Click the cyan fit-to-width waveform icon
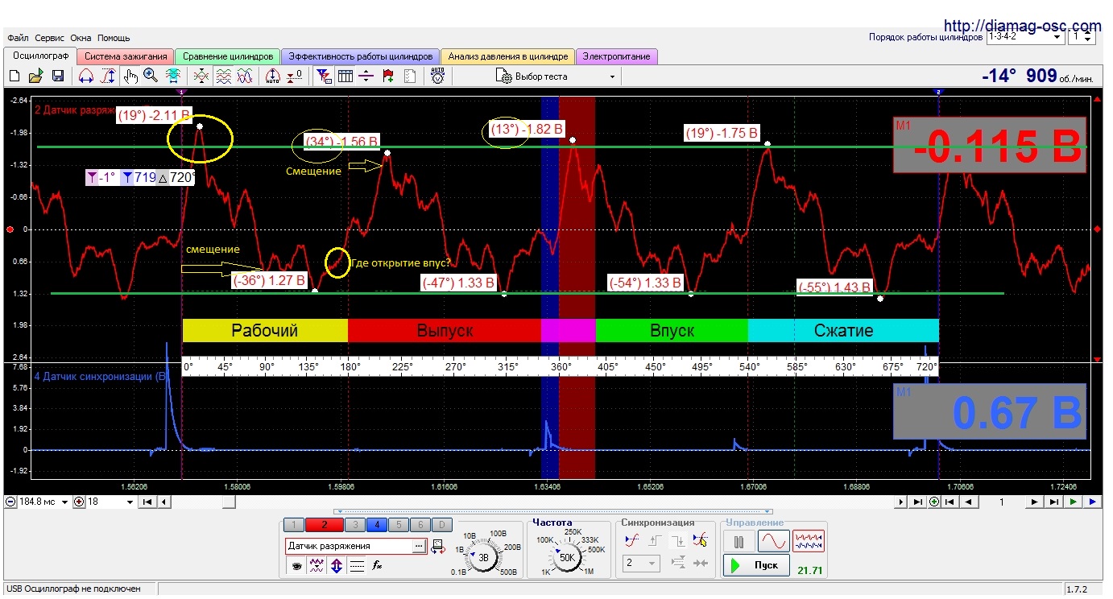Viewport: 1113px width, 599px height. click(x=172, y=76)
